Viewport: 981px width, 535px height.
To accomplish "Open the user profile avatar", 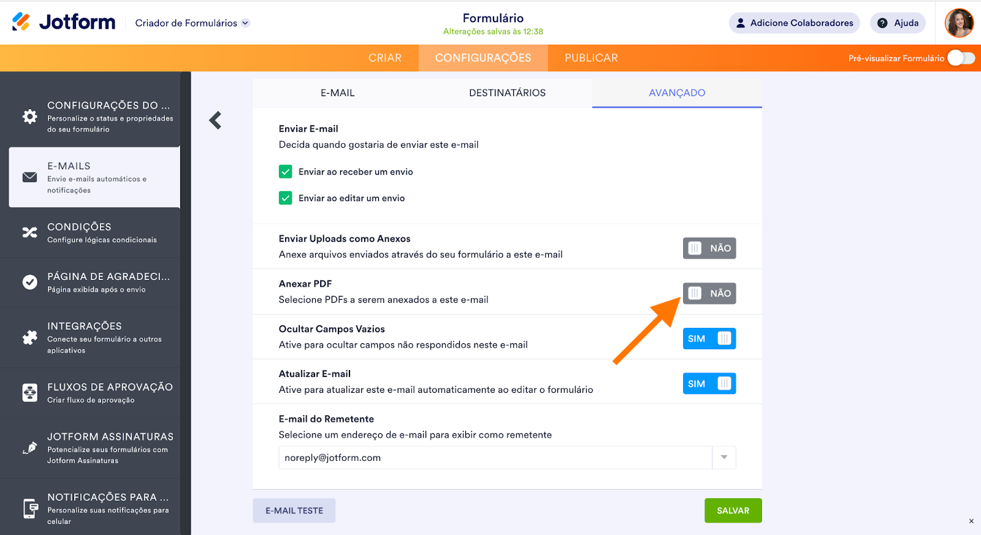I will click(x=959, y=23).
